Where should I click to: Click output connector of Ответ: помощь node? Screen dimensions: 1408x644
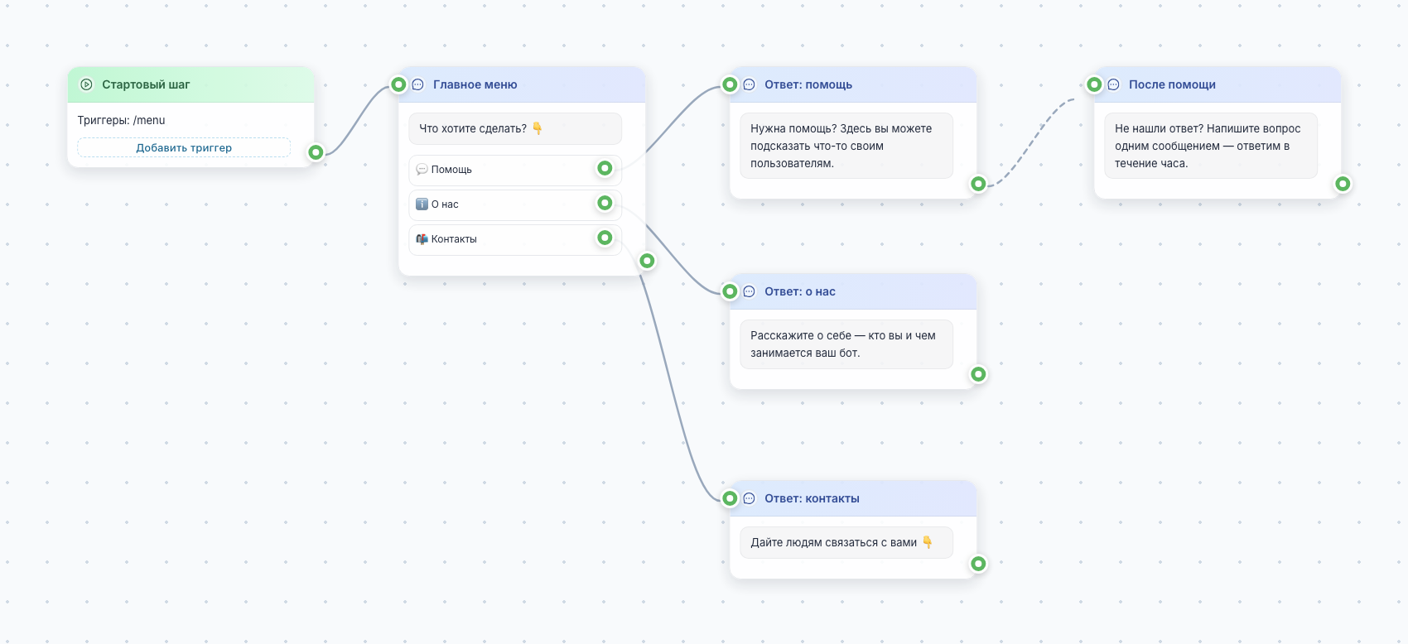[978, 184]
